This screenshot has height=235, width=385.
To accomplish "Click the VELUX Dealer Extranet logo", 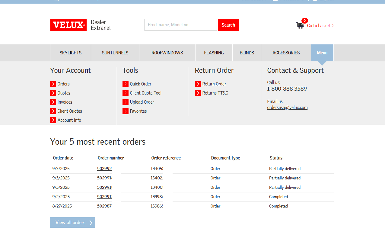I will point(81,25).
